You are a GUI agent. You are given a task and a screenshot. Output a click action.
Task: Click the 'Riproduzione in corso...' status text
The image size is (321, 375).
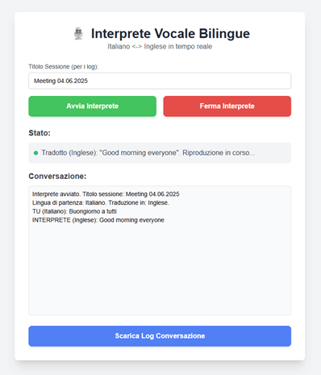(x=219, y=152)
